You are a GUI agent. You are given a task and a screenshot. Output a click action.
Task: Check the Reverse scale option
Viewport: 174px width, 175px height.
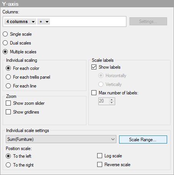99,165
